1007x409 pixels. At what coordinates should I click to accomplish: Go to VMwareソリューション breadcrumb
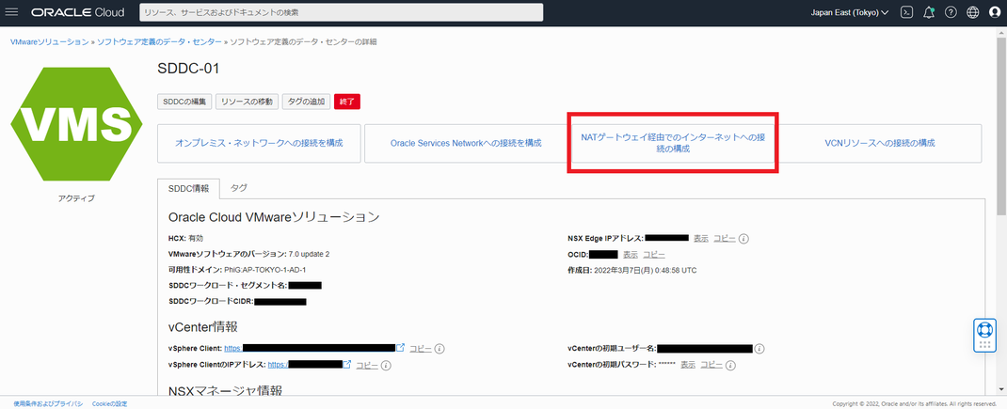tap(50, 41)
